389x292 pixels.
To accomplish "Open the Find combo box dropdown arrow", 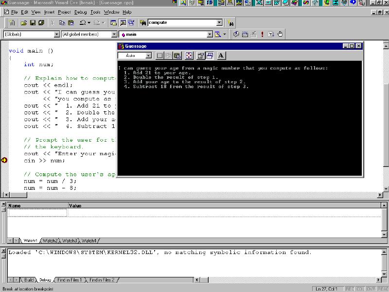I will [x=219, y=22].
